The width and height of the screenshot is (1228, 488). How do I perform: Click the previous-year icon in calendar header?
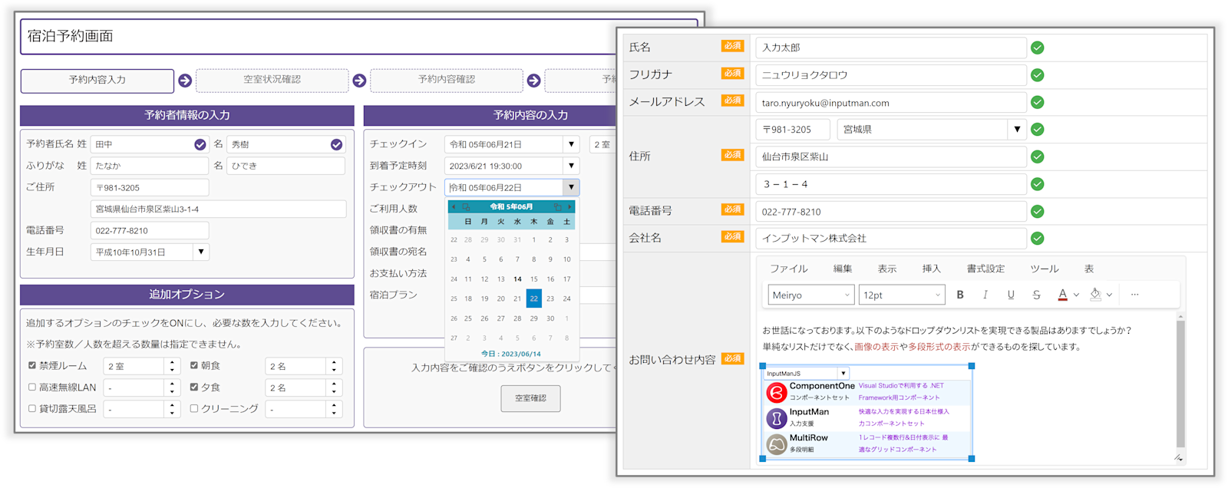(466, 206)
